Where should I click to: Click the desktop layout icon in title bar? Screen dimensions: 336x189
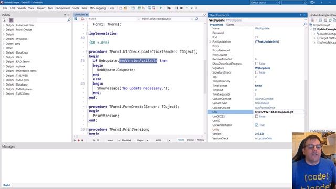click(x=312, y=3)
